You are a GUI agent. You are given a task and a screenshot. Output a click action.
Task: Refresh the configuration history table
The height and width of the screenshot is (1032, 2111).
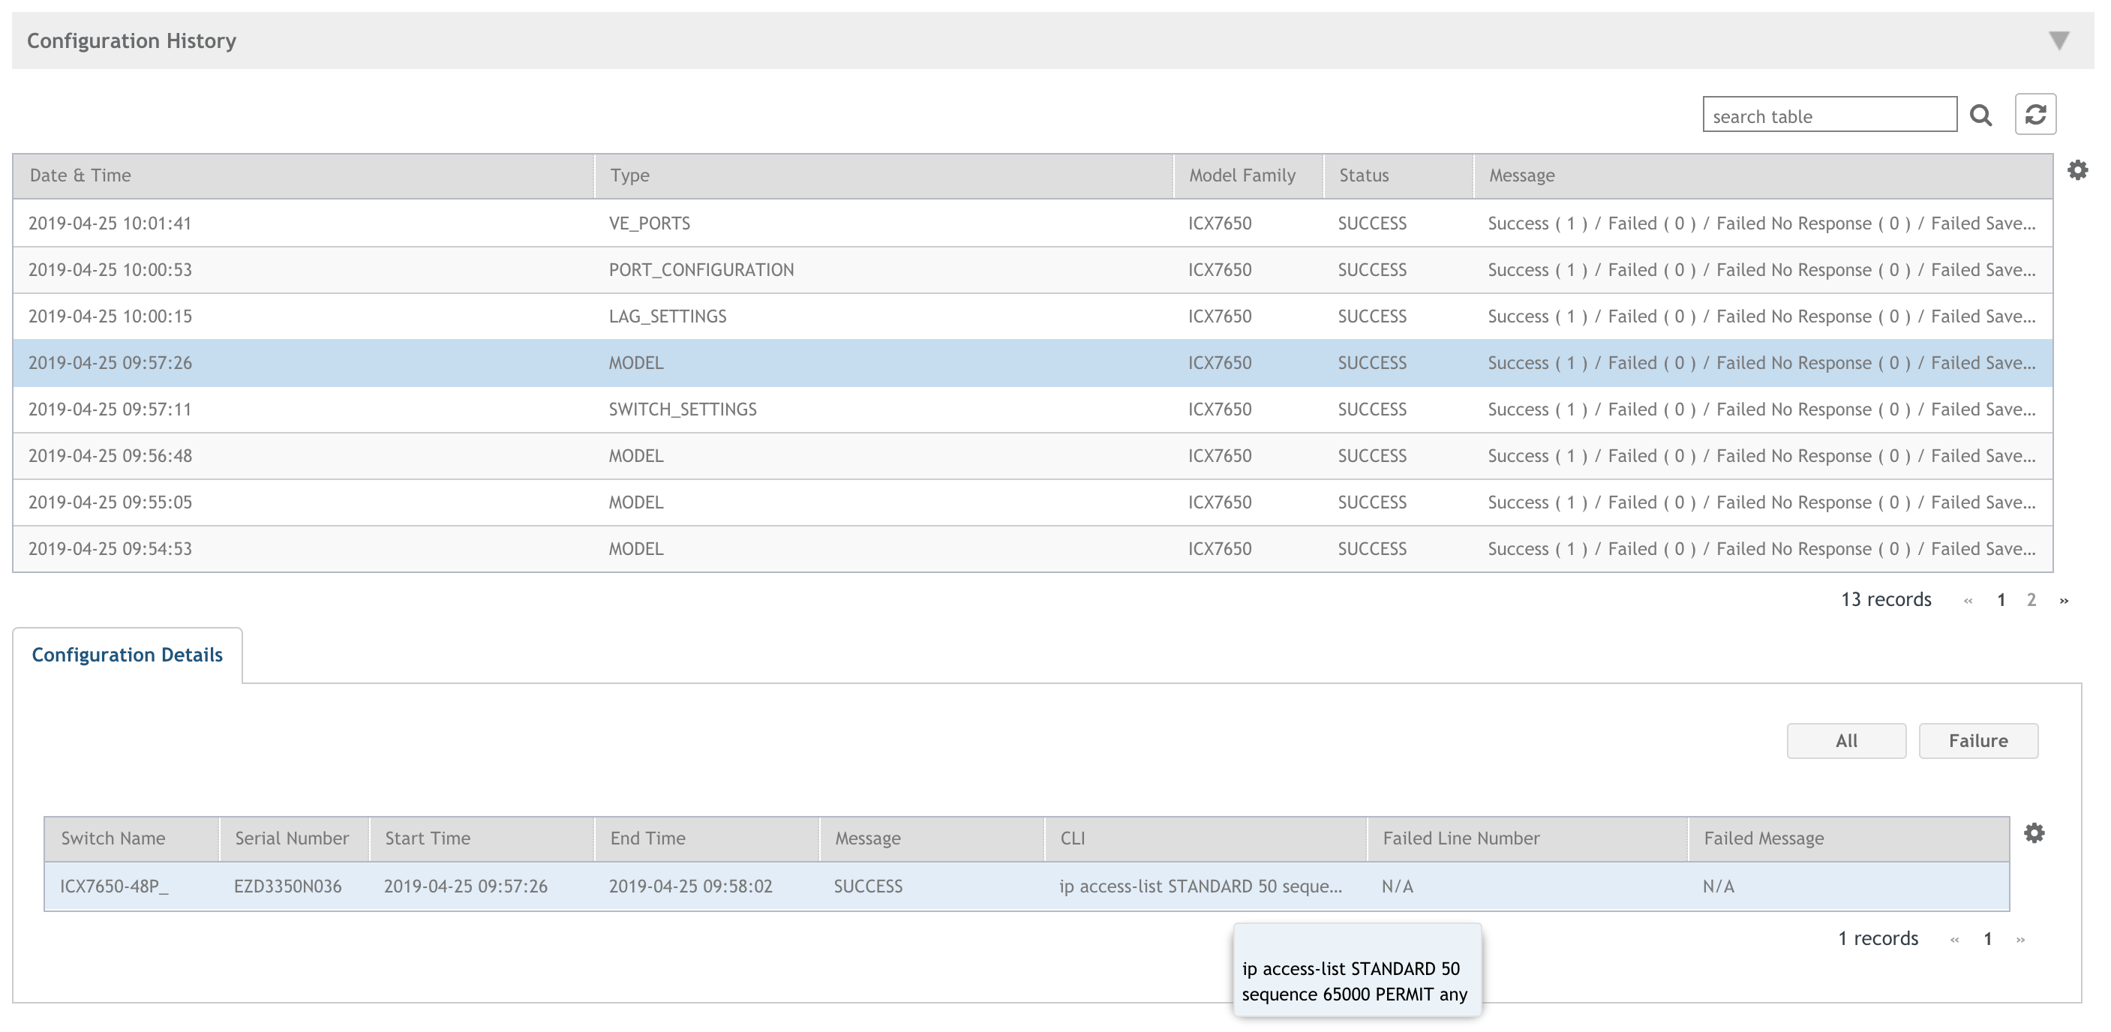[2034, 115]
